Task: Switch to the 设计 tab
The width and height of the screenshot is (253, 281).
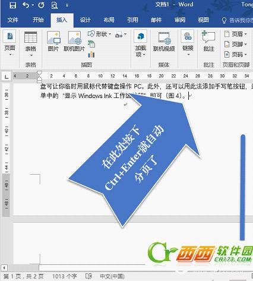Action: tap(86, 20)
